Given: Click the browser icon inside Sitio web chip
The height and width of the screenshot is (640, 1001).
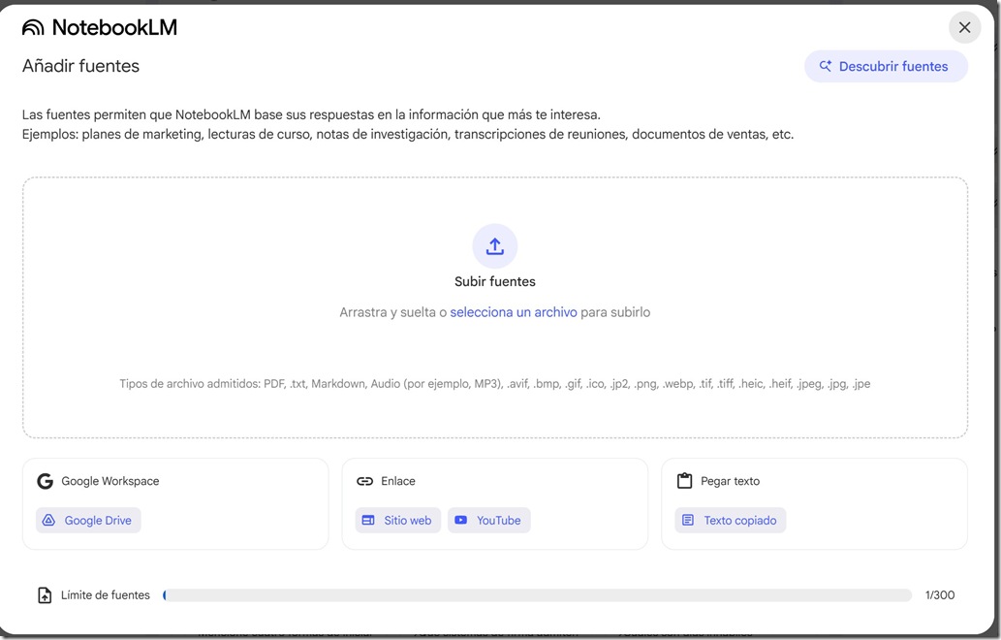Looking at the screenshot, I should (369, 520).
